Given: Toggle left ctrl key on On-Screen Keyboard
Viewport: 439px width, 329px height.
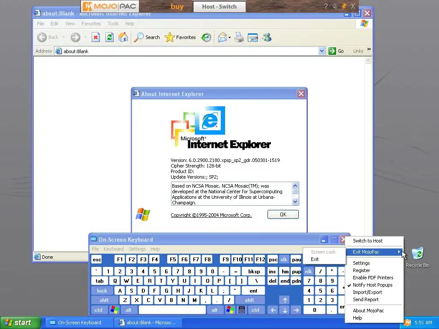Looking at the screenshot, I should click(x=98, y=310).
